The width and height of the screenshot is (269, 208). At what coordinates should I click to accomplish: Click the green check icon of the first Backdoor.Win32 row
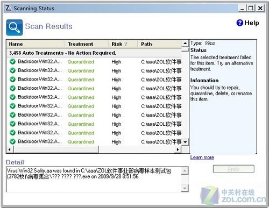[12, 62]
